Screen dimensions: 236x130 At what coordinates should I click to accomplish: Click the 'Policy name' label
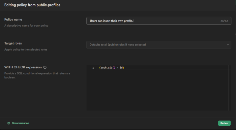[x=13, y=20]
